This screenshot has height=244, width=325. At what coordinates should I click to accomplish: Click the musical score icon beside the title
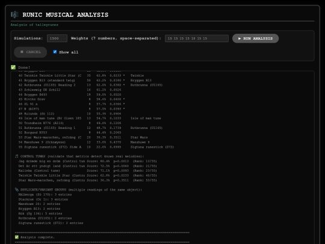click(x=14, y=14)
